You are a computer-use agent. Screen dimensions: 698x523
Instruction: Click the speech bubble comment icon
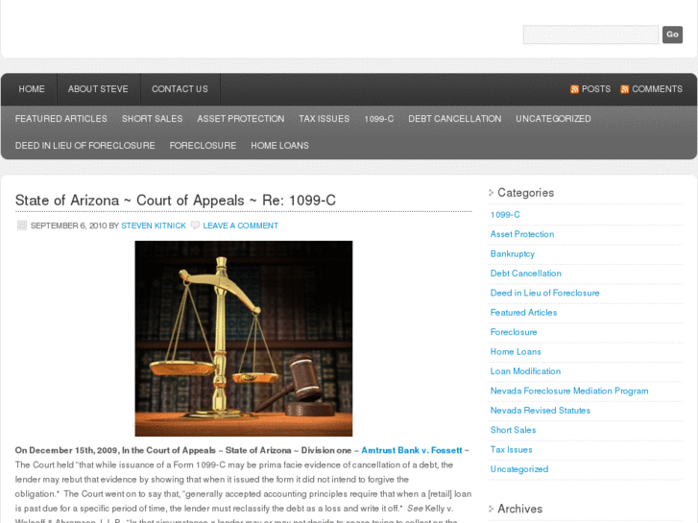pyautogui.click(x=195, y=226)
